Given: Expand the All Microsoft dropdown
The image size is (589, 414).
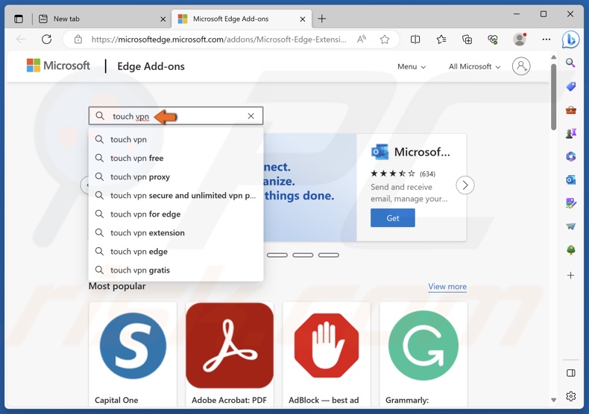Looking at the screenshot, I should [474, 67].
